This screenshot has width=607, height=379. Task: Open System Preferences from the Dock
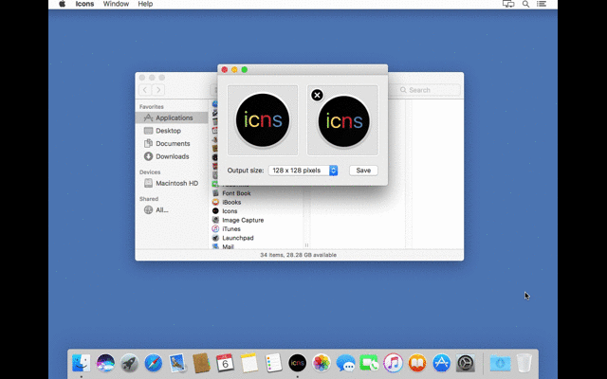coord(466,364)
